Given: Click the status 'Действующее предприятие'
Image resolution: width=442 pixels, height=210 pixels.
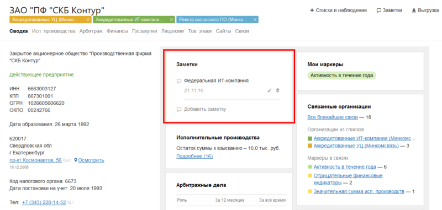Looking at the screenshot, I should click(x=41, y=75).
